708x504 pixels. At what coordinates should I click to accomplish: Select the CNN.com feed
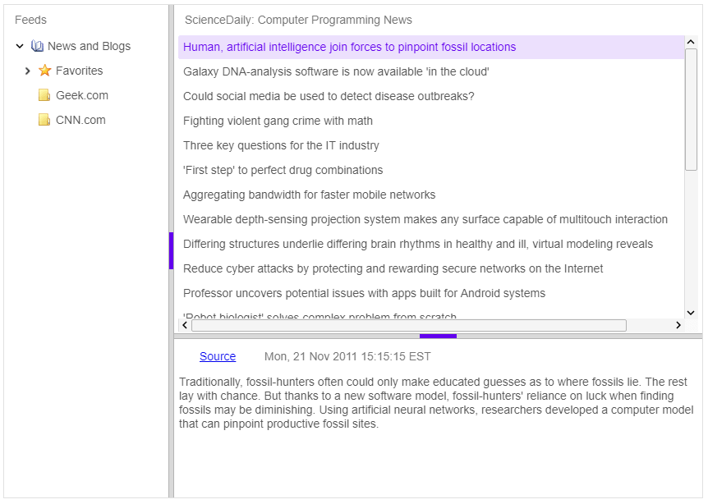80,121
